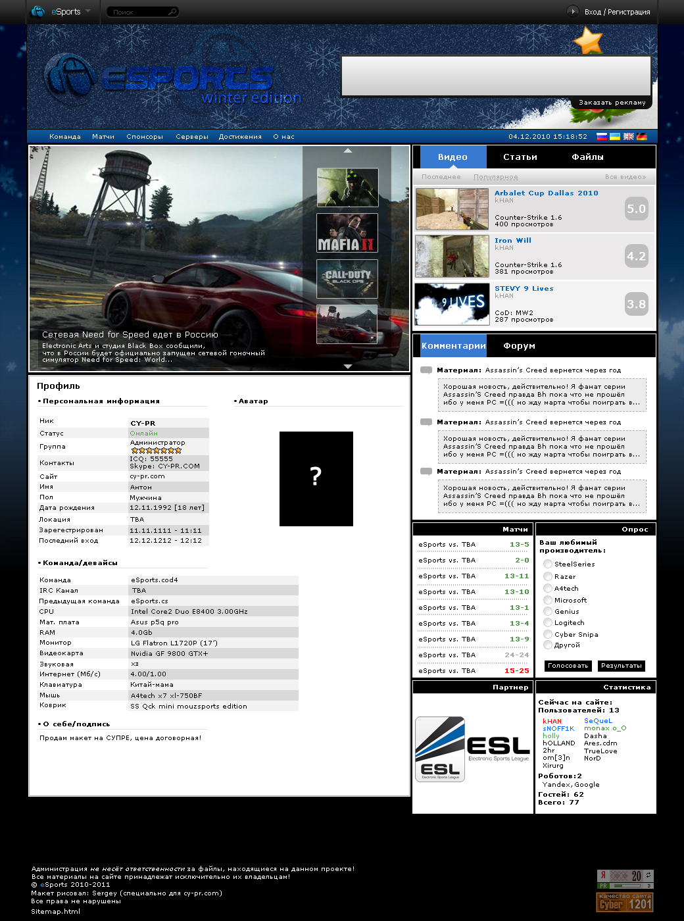
Task: Select the Другой poll option
Action: tap(548, 645)
